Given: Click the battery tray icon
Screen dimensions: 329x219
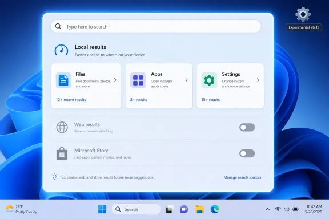Looking at the screenshot, I should tap(295, 209).
